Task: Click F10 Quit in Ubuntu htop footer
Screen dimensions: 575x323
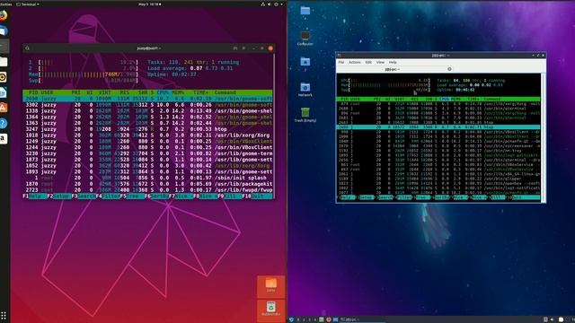Action: pos(257,196)
